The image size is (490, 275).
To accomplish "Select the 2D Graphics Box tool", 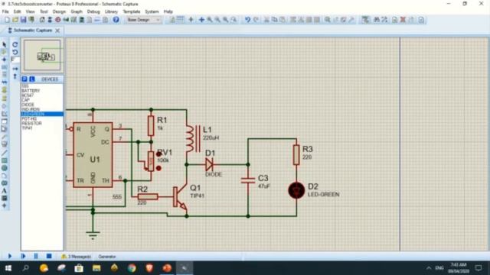I will 5,160.
